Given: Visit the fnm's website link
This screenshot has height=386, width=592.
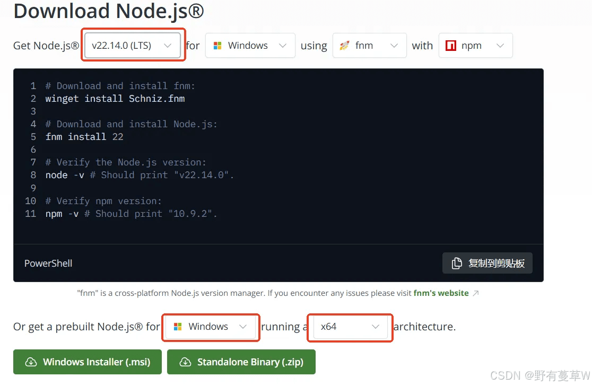Looking at the screenshot, I should pos(441,293).
